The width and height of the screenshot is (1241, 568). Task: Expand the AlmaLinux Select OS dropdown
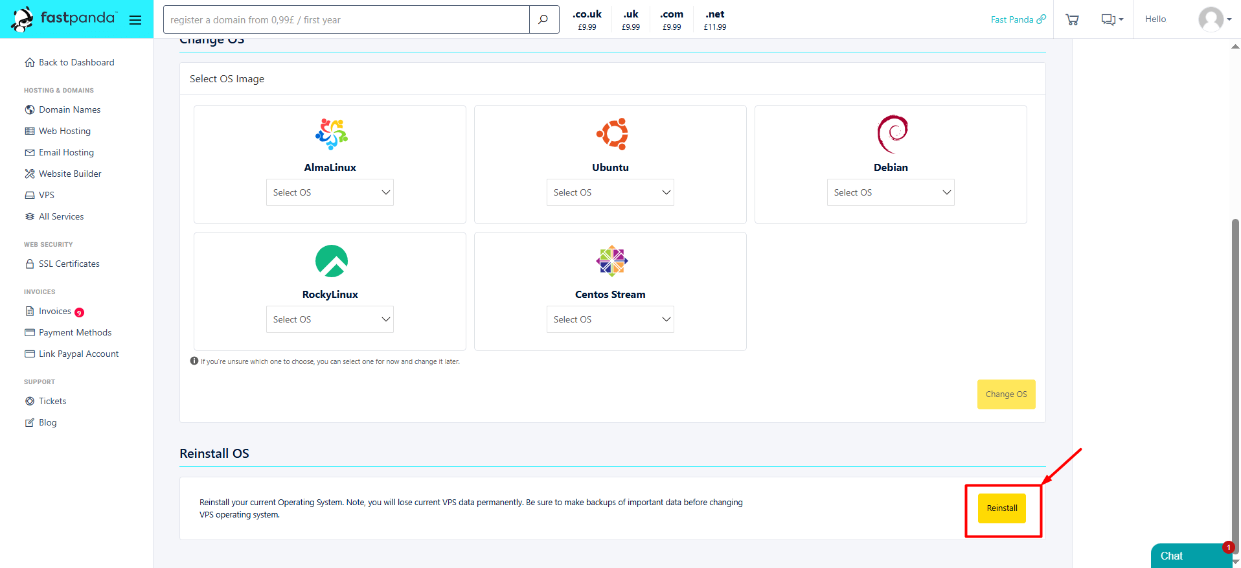(330, 192)
